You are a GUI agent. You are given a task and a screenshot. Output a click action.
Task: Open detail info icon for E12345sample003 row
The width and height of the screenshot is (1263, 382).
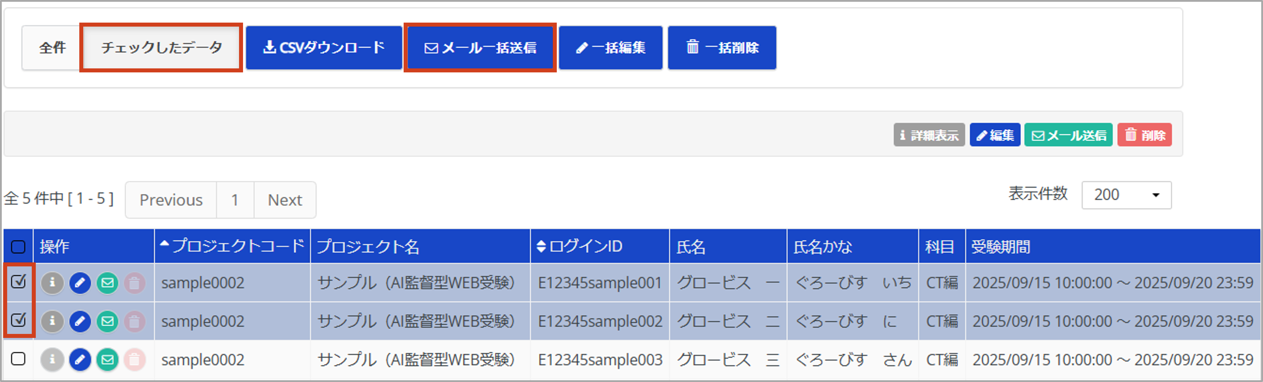(52, 360)
